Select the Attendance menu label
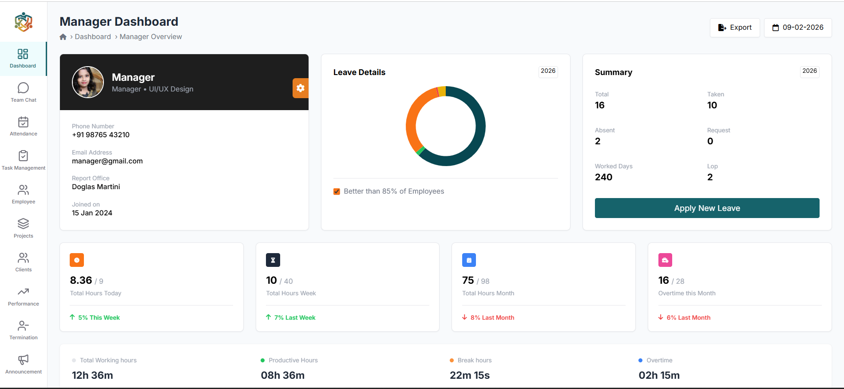The height and width of the screenshot is (389, 844). [x=24, y=134]
